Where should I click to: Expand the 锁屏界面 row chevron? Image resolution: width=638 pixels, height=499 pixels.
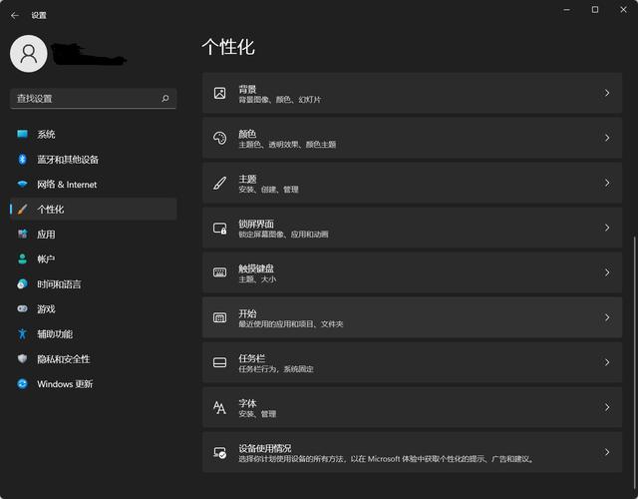[x=607, y=228]
